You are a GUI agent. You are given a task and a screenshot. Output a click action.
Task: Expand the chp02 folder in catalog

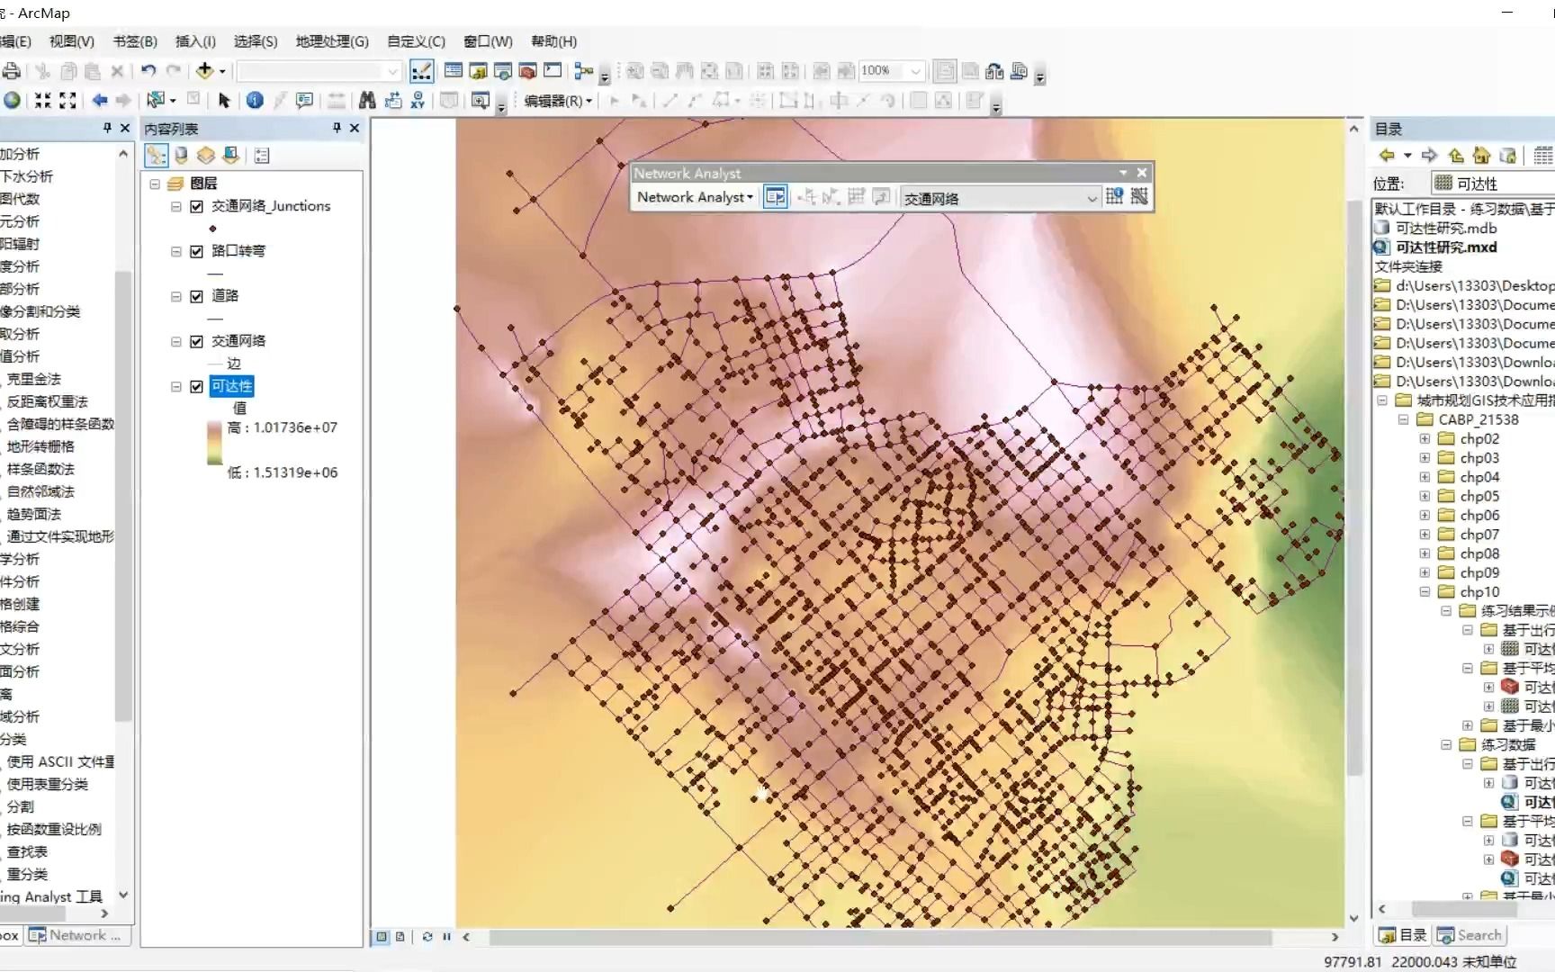[x=1425, y=438]
